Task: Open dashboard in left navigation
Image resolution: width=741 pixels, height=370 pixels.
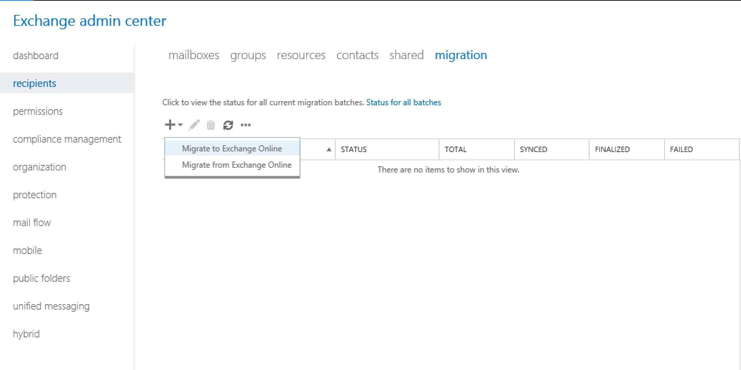Action: tap(36, 55)
